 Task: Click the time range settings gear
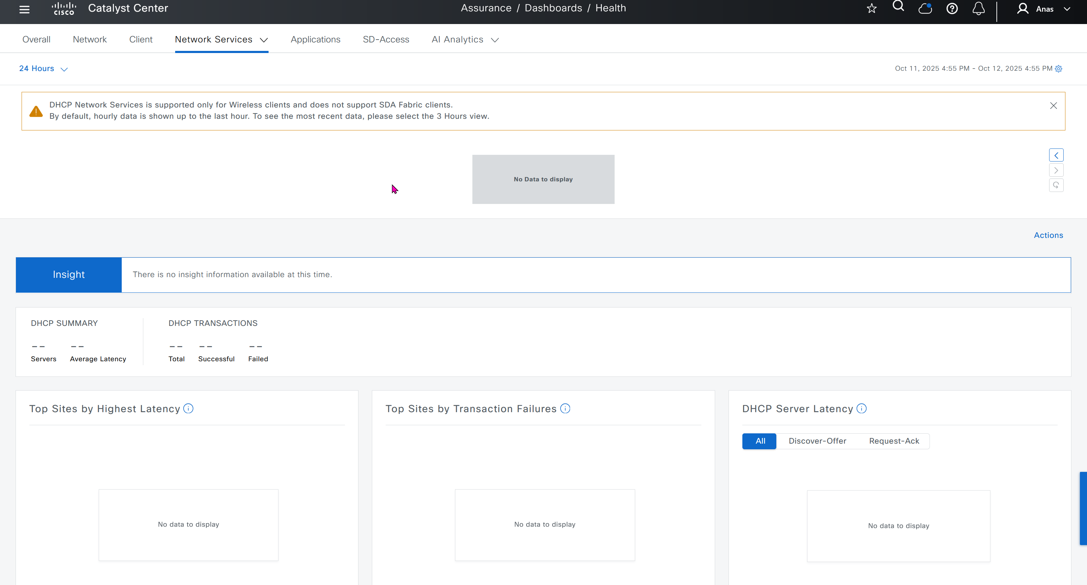(x=1059, y=69)
